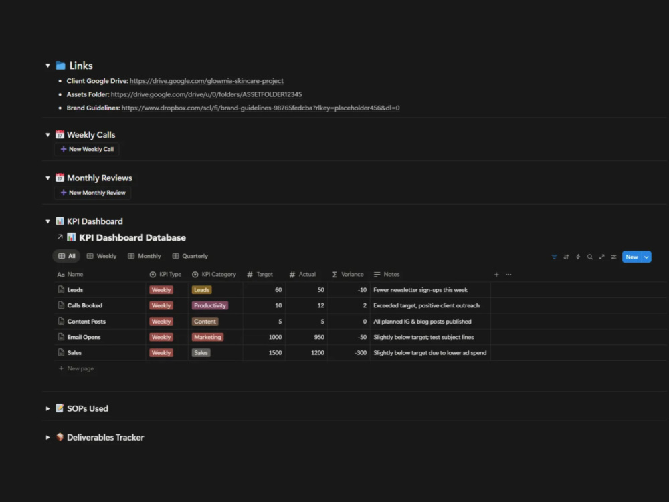
Task: Open the Calls Booked row page icon
Action: click(x=61, y=305)
